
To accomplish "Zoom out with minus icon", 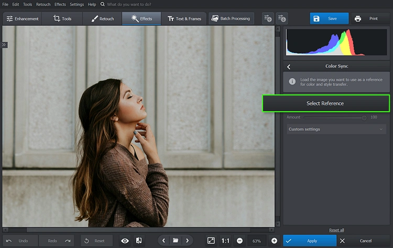I will pos(239,241).
